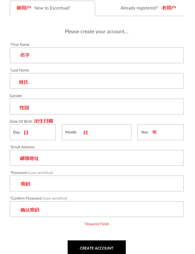Click inside the First Name input box

[96, 55]
